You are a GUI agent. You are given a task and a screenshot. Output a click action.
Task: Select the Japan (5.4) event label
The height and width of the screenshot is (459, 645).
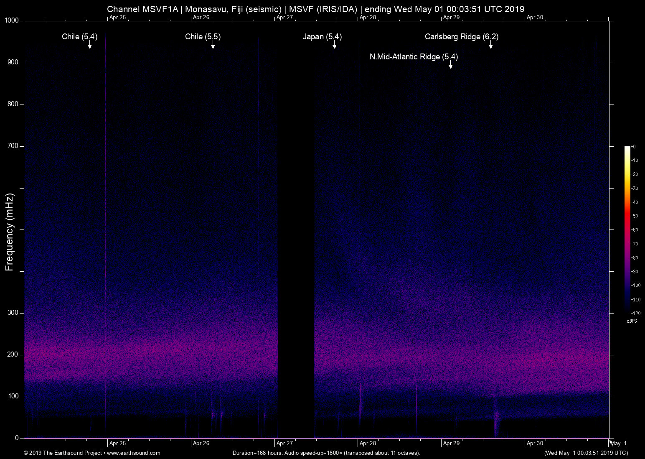[322, 37]
